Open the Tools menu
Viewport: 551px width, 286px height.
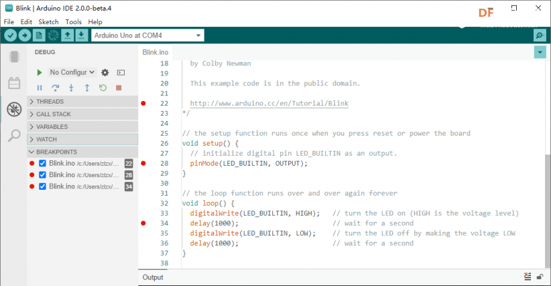click(x=74, y=22)
